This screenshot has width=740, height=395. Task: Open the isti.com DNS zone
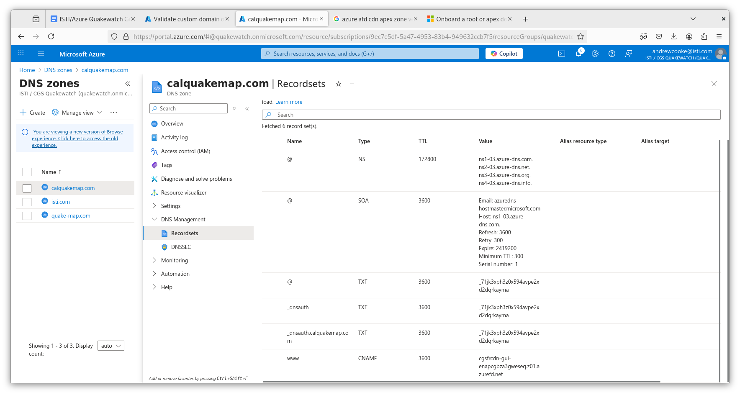click(61, 202)
